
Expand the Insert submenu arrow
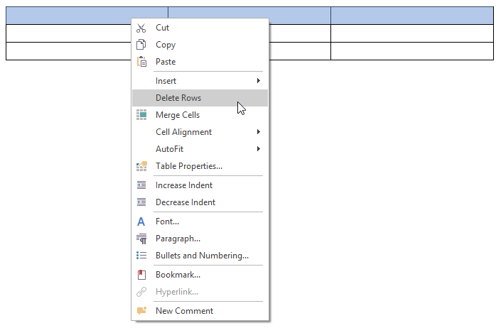point(259,81)
